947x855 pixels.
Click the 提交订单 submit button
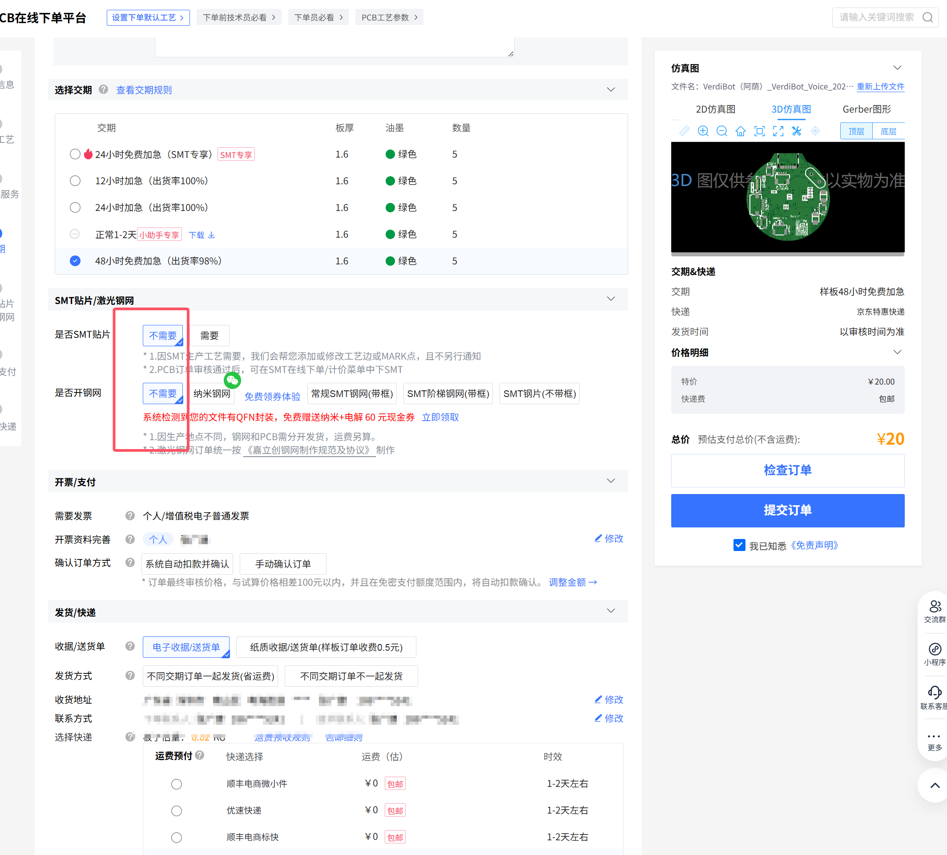(x=787, y=510)
